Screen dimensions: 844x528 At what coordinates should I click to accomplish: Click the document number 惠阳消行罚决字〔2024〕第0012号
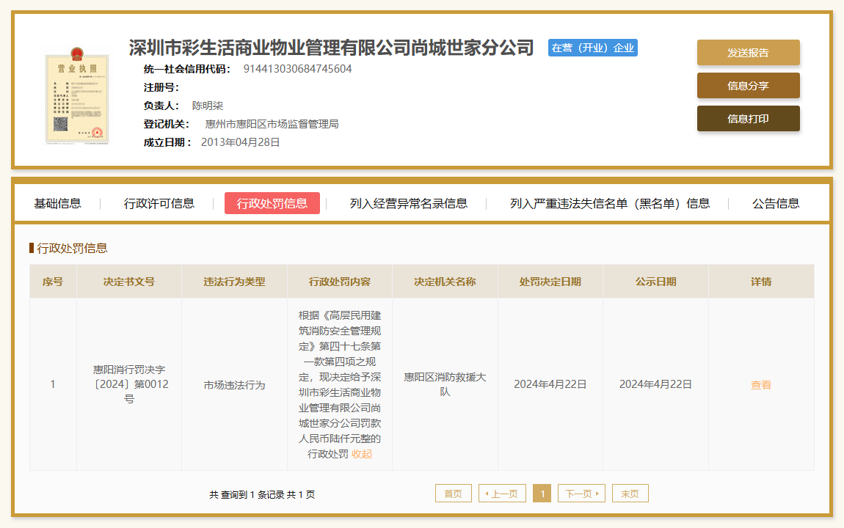click(x=129, y=384)
